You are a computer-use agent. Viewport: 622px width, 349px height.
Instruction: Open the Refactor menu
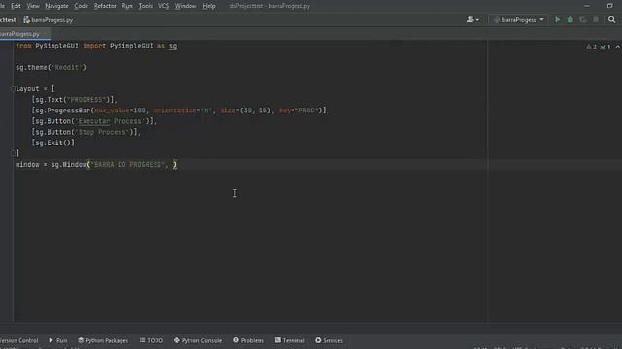point(105,6)
